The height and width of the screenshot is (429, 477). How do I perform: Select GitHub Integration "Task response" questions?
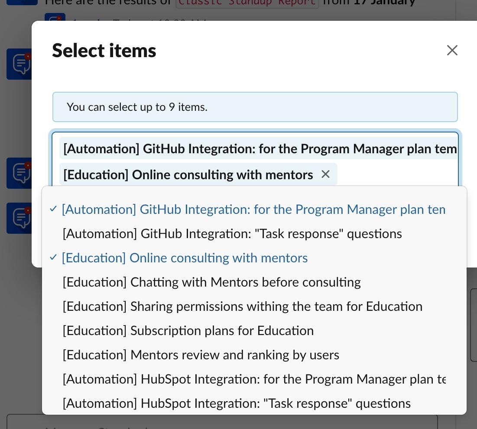[x=254, y=234]
